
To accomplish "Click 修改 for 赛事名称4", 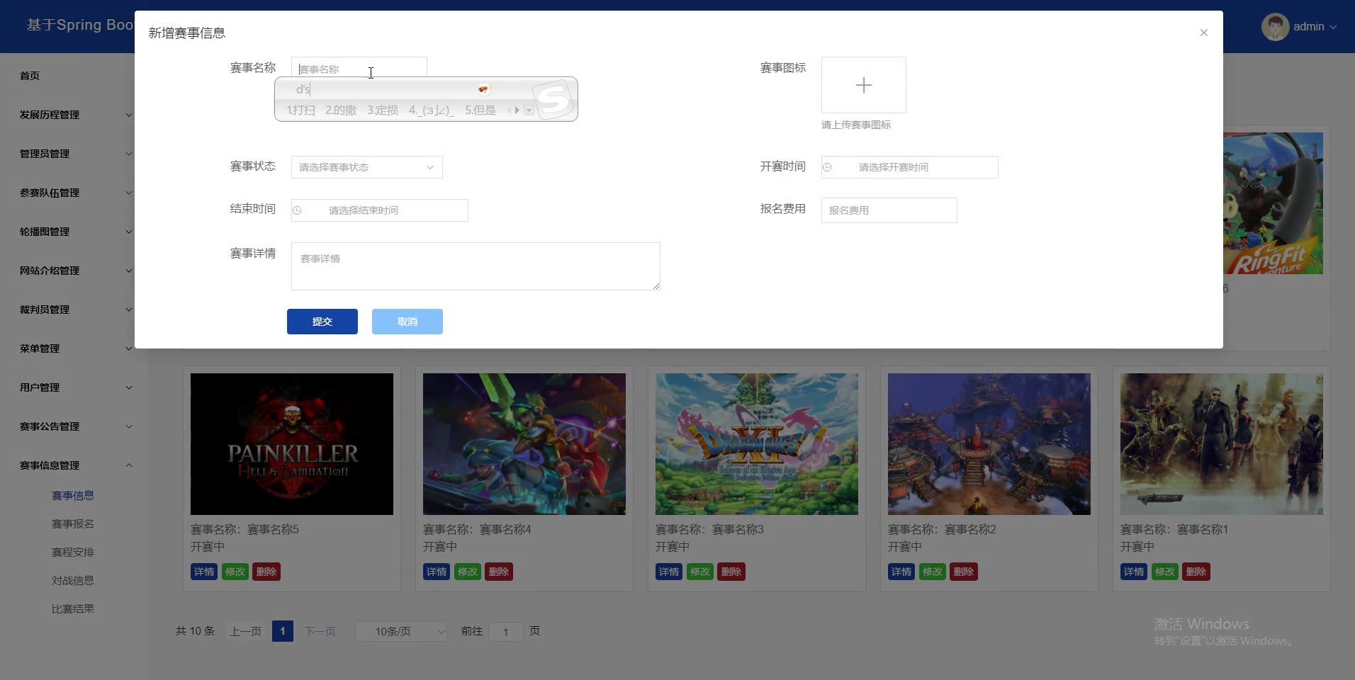I will (x=468, y=572).
